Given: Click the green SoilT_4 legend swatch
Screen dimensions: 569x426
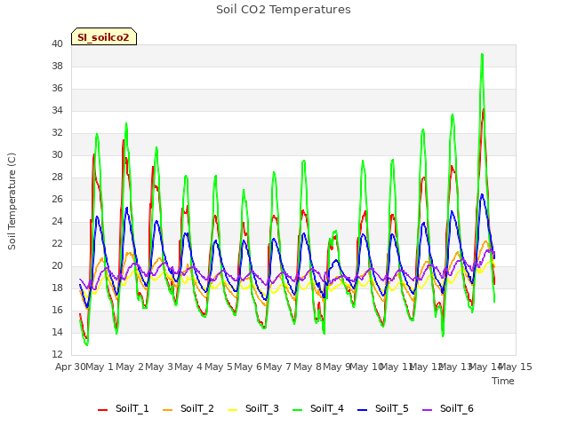Looking at the screenshot, I should tap(298, 410).
